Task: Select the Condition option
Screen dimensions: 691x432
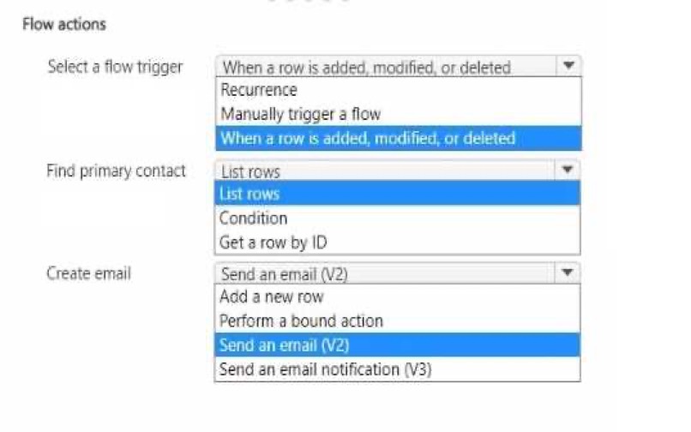Action: pos(398,219)
